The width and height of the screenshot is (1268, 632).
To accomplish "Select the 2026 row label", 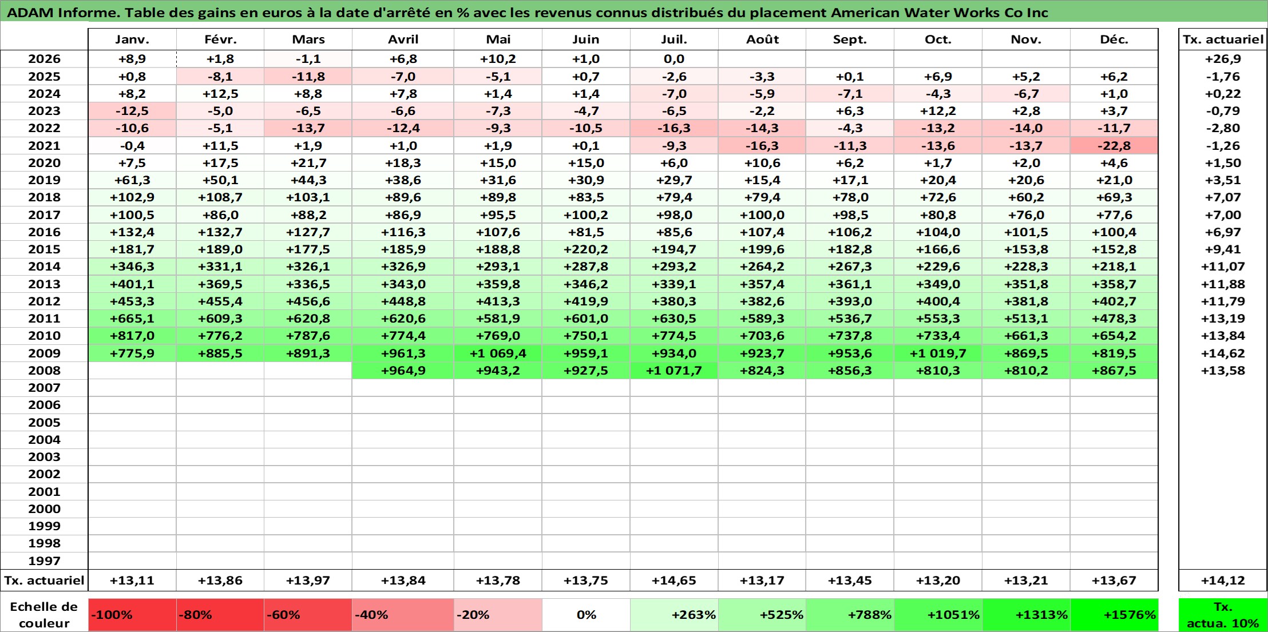I will (44, 59).
